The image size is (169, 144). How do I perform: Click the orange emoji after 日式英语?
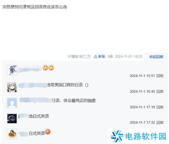48,132
